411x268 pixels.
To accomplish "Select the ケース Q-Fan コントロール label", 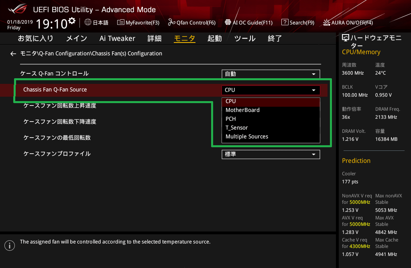I will pyautogui.click(x=55, y=73).
